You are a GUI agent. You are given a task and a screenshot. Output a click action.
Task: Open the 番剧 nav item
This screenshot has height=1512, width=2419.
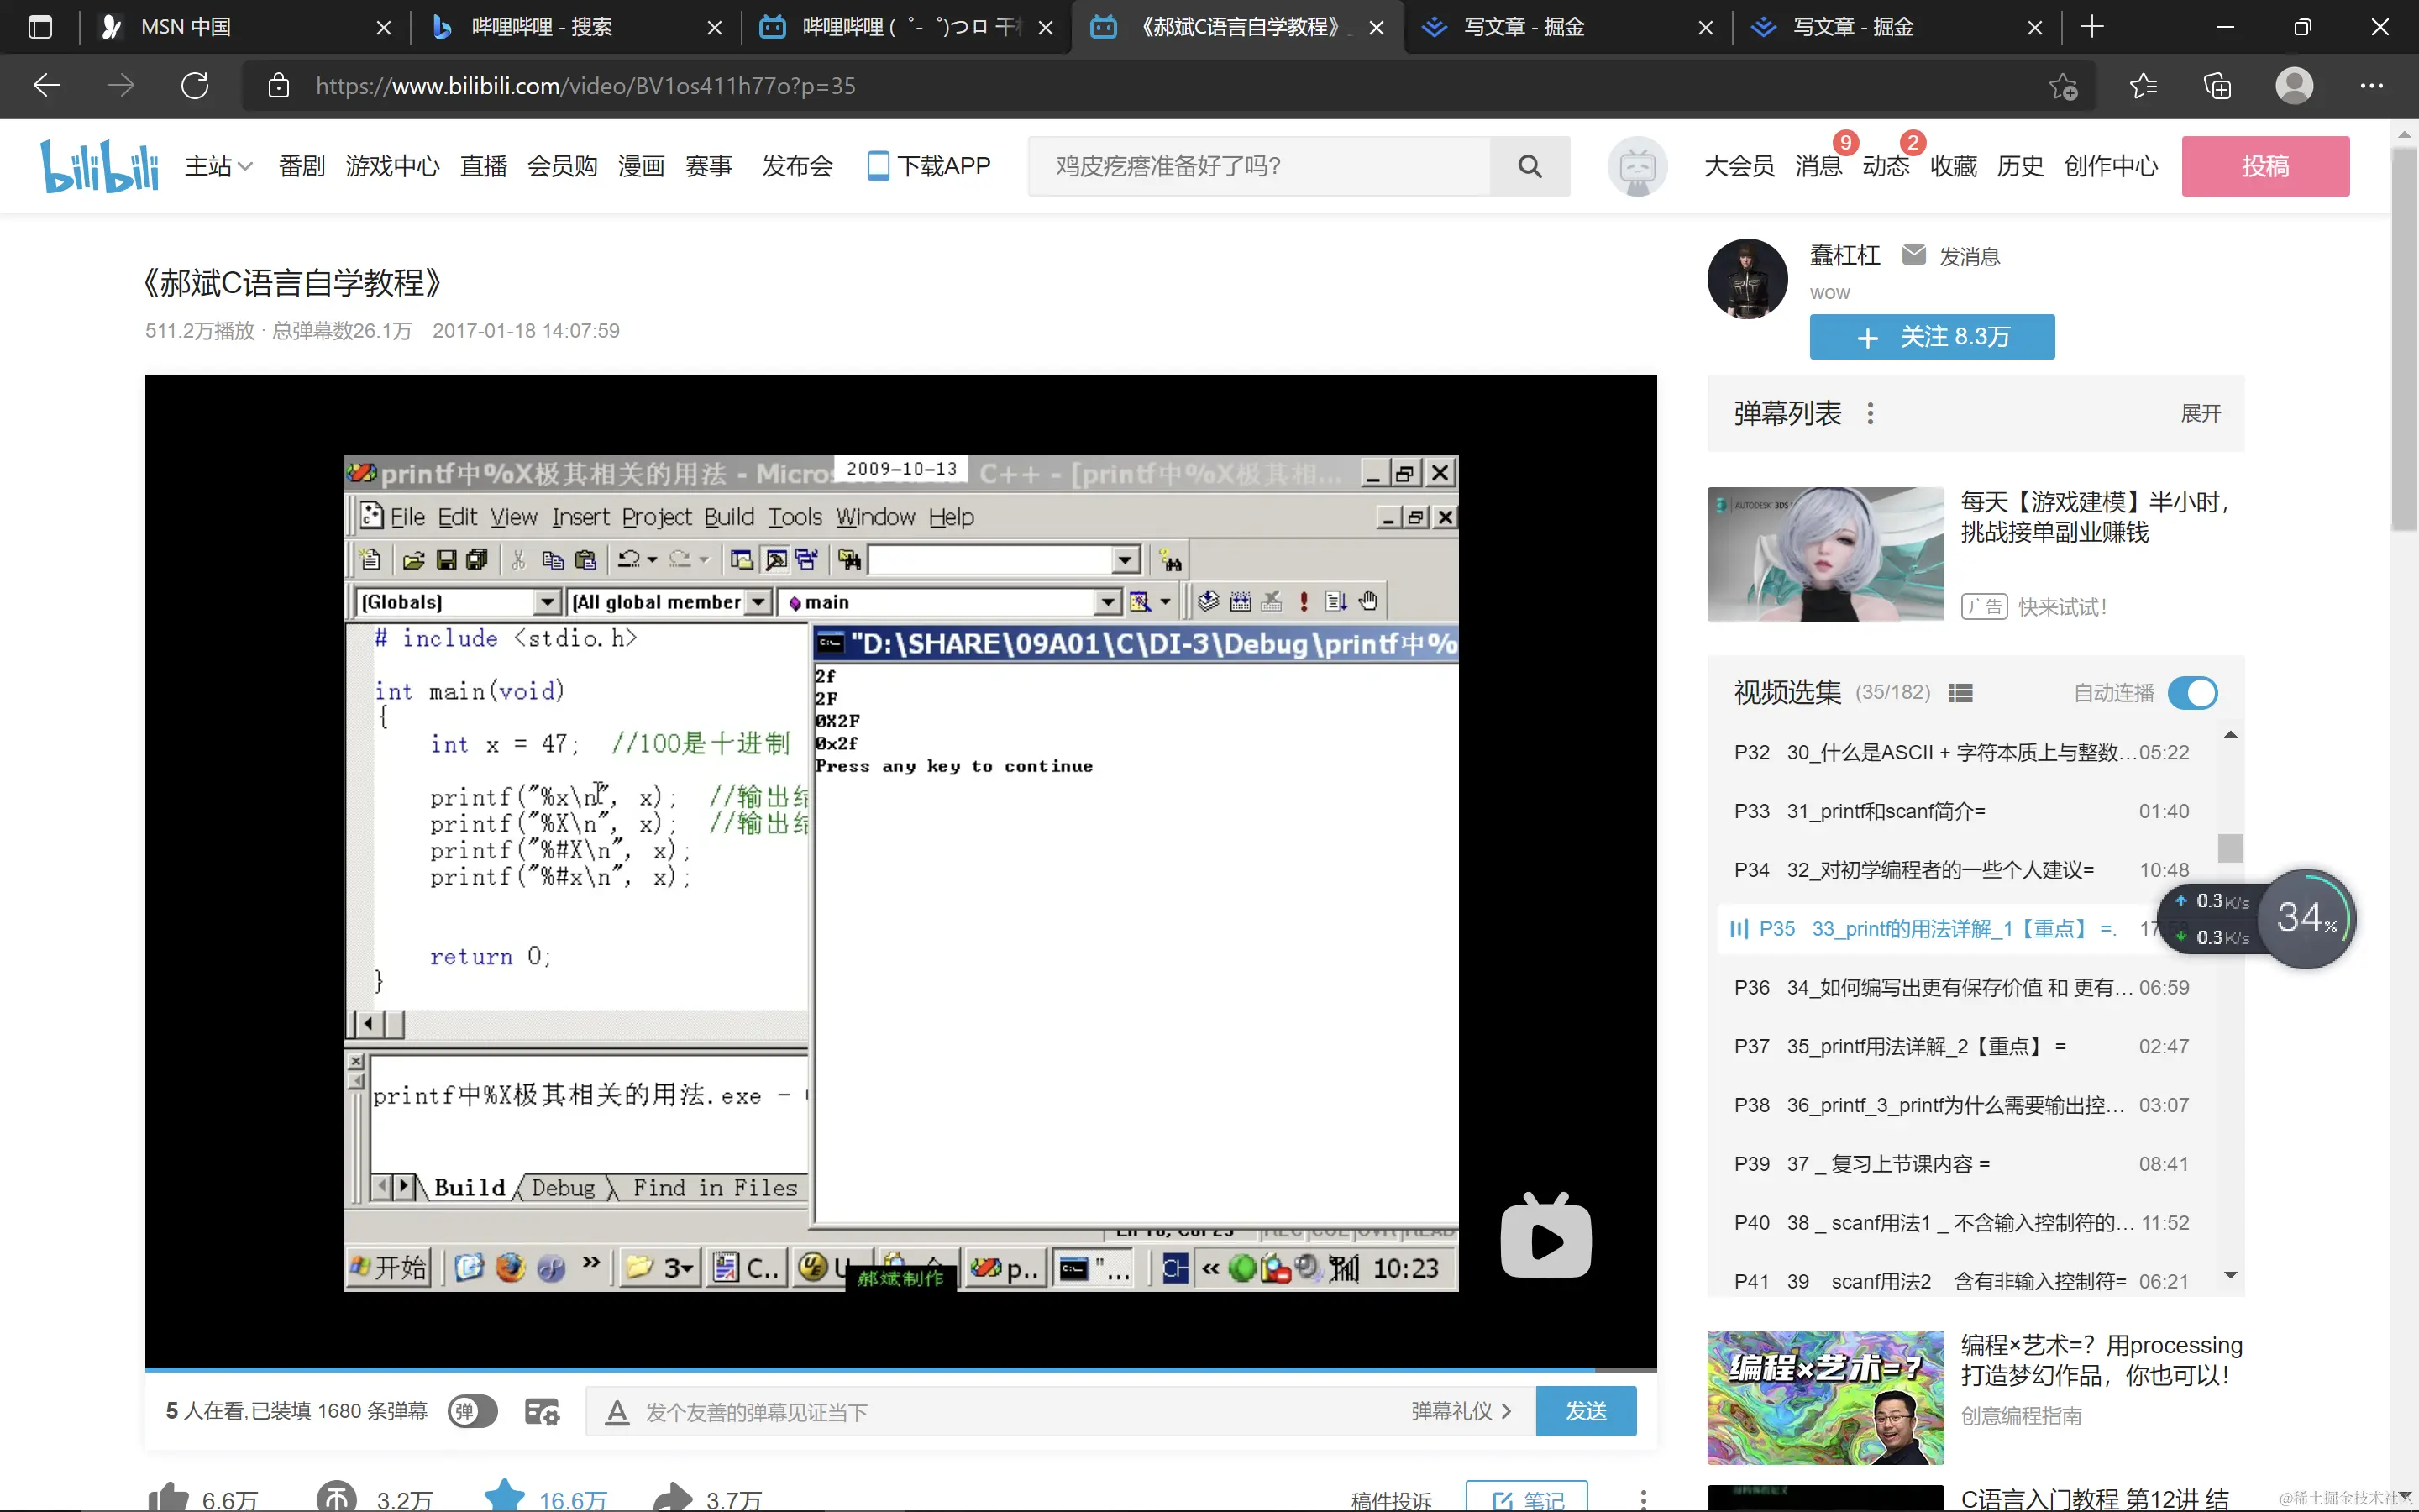[x=302, y=166]
